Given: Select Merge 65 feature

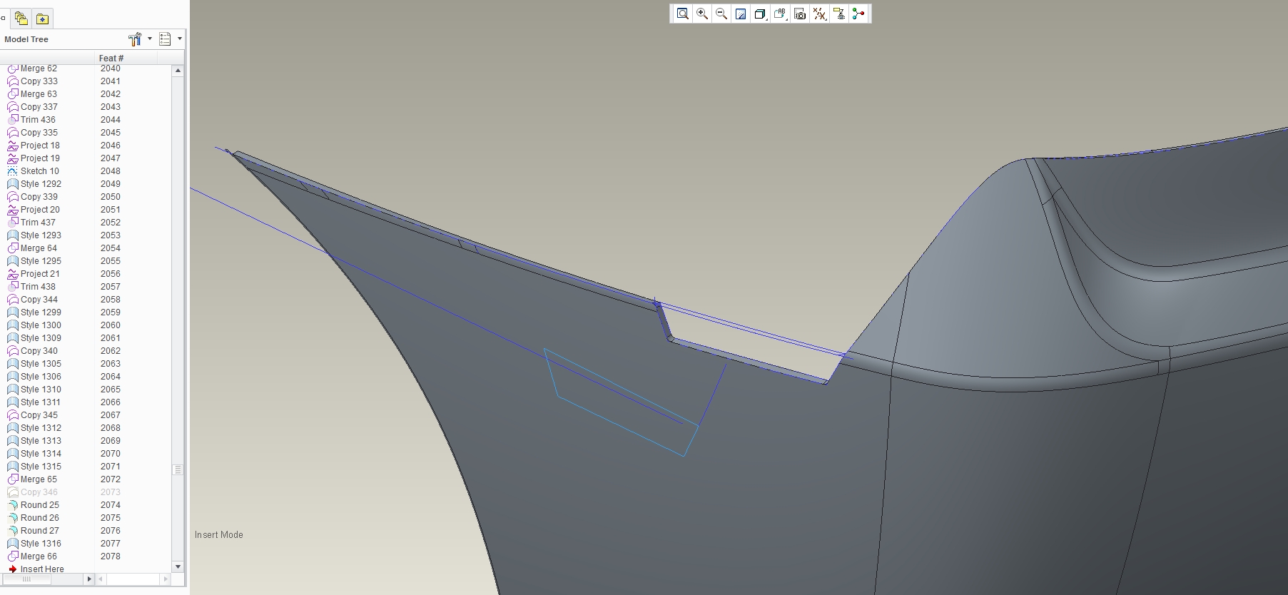Looking at the screenshot, I should pos(39,479).
